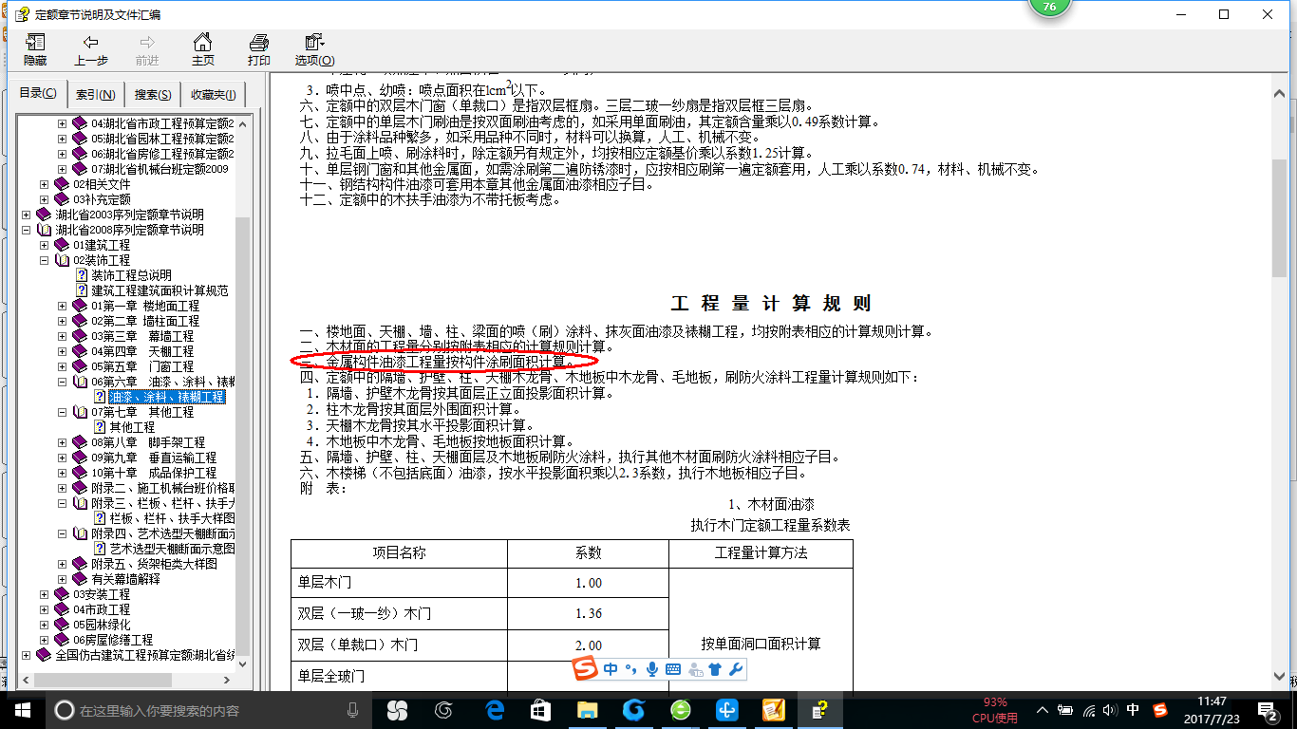This screenshot has height=729, width=1297.
Task: Open the Sogou soft keyboard icon
Action: pyautogui.click(x=673, y=669)
